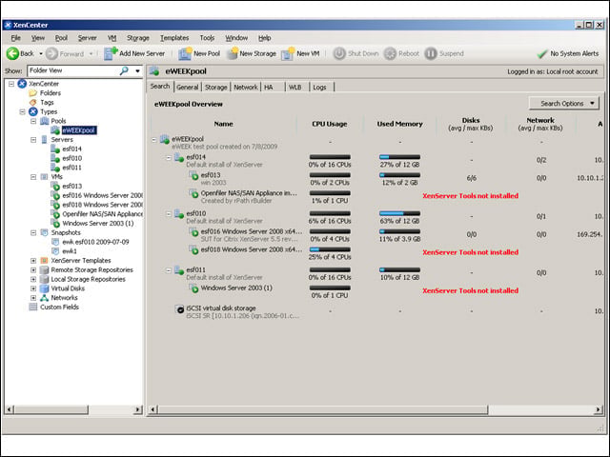Screen dimensions: 610x457
Task: Open the Back history dropdown arrow
Action: 41,53
